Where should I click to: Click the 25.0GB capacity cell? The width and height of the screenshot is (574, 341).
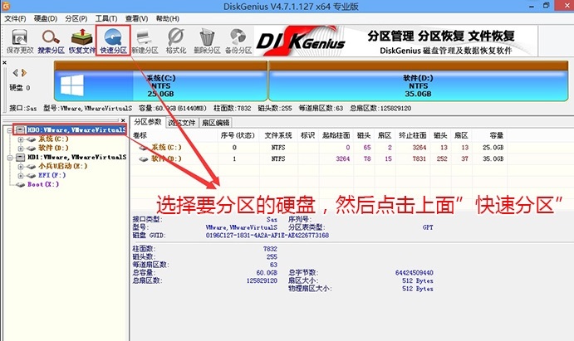[493, 148]
